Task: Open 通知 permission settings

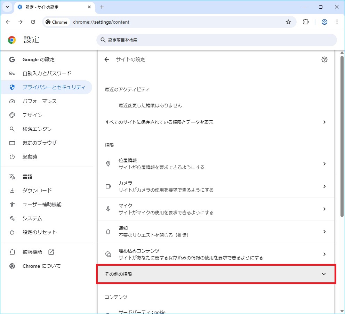Action: point(216,232)
